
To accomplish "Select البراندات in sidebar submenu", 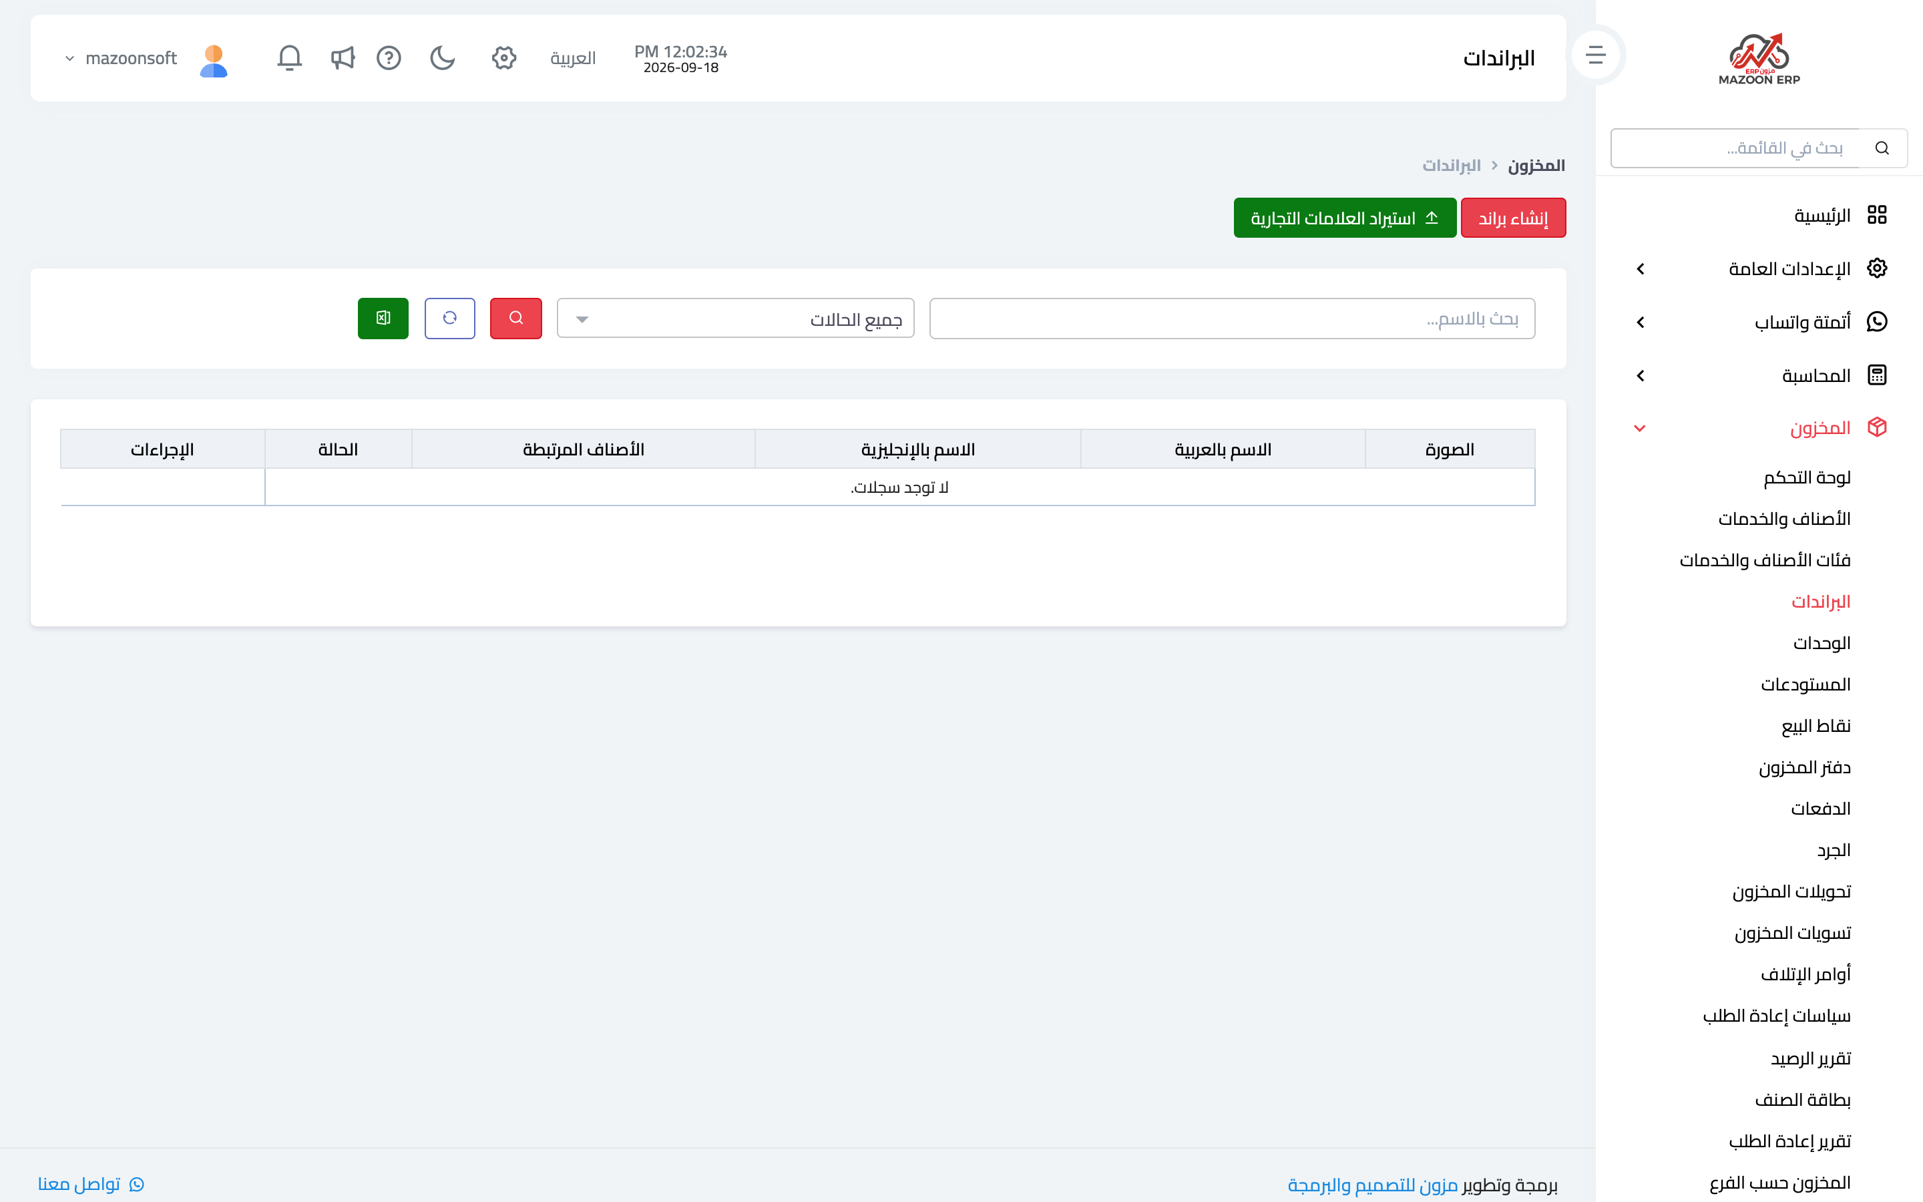I will pos(1820,601).
